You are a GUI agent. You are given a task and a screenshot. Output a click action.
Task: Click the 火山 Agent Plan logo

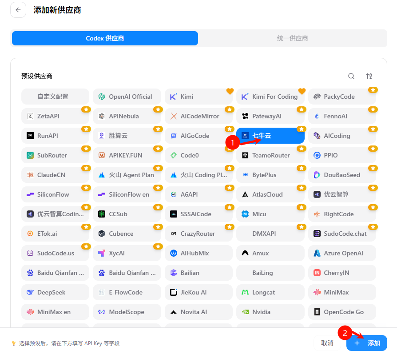[102, 175]
